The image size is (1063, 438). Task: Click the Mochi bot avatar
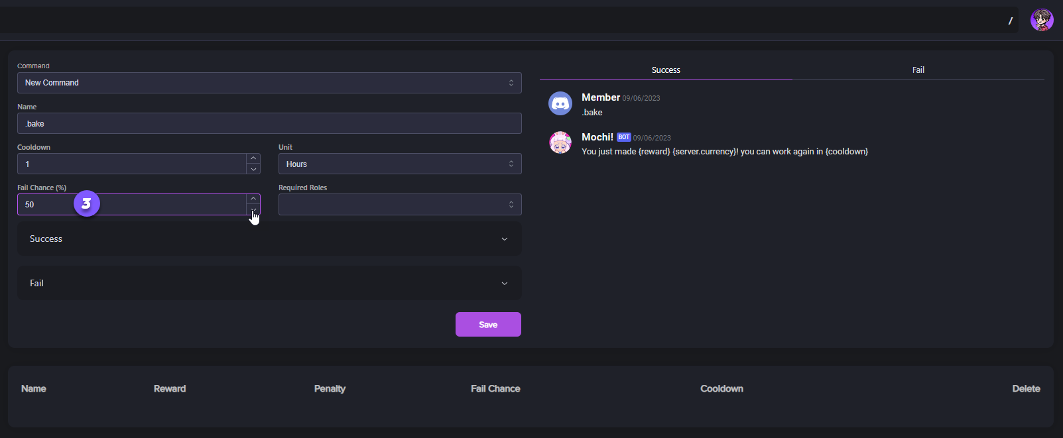tap(560, 143)
